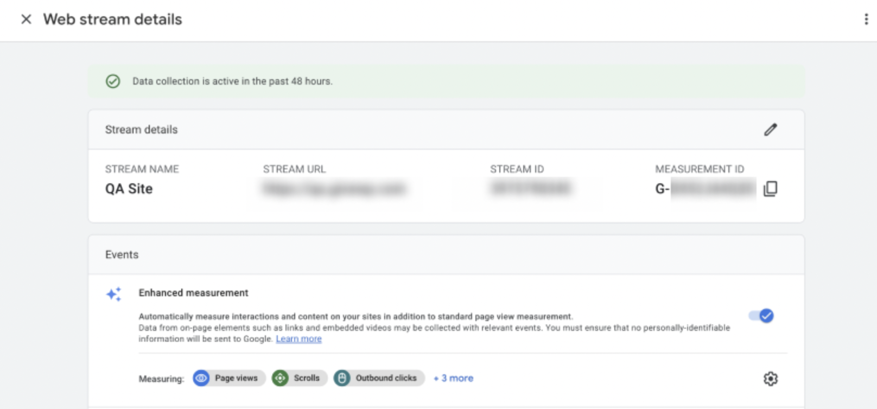
Task: Click the Page views eye icon
Action: click(x=201, y=378)
